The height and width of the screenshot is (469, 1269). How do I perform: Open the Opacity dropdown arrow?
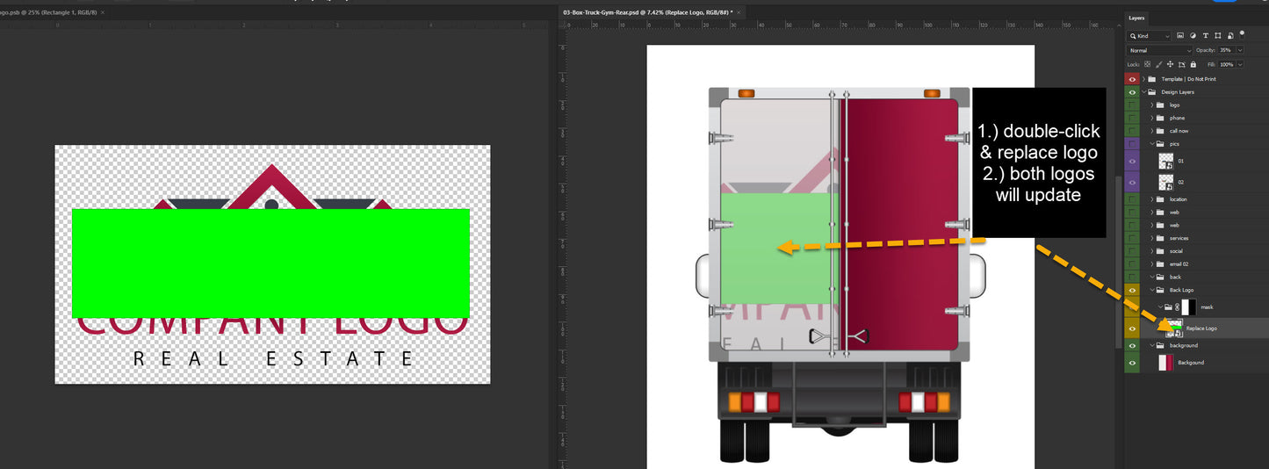(x=1239, y=50)
